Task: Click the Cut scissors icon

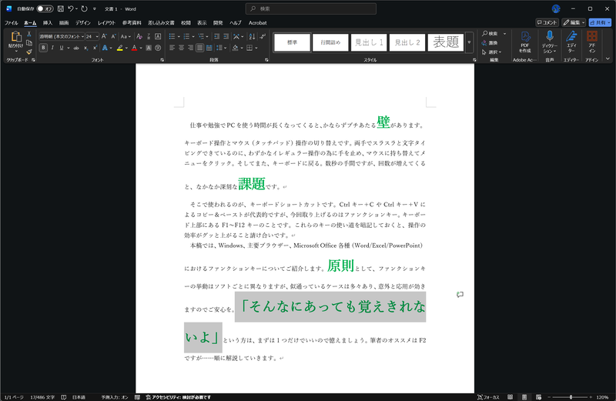Action: click(x=29, y=34)
